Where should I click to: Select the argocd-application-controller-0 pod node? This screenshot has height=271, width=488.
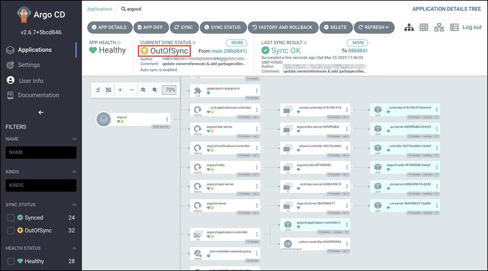315,225
